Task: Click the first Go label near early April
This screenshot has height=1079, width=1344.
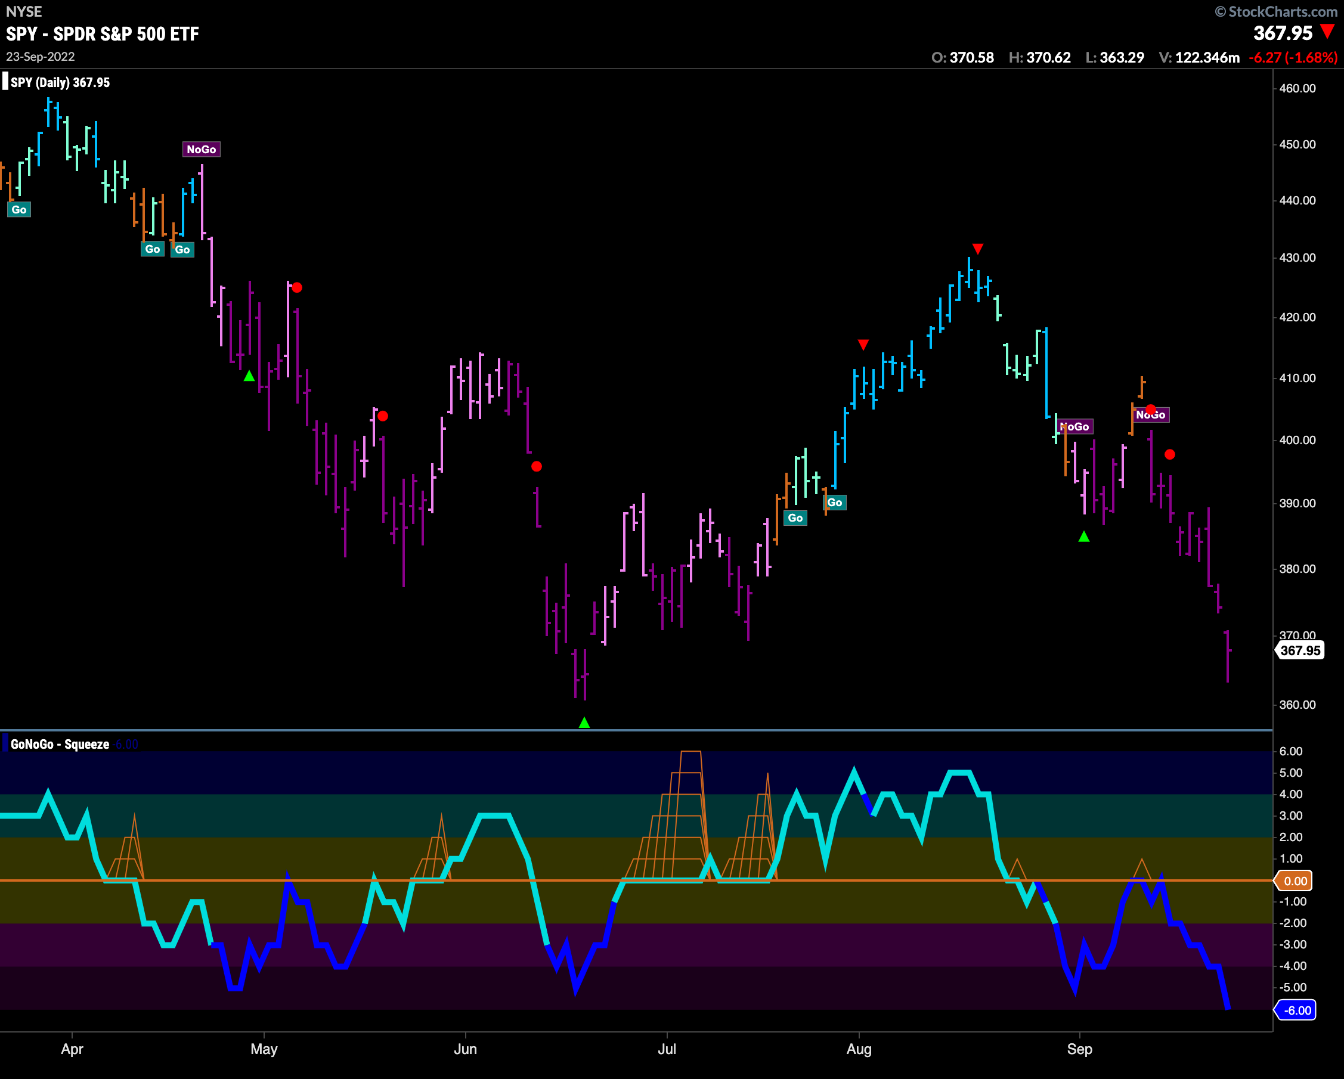Action: pos(18,209)
